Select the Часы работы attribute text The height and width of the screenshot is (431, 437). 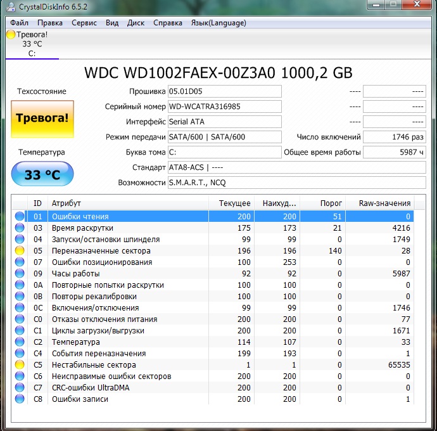(x=76, y=274)
